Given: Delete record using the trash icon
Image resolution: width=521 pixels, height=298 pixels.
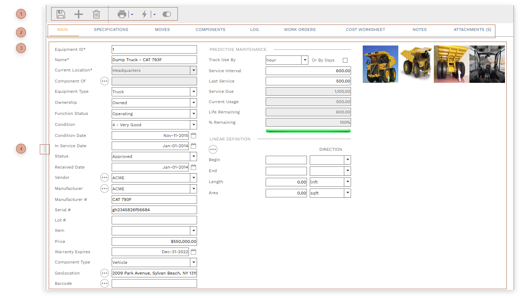Looking at the screenshot, I should [96, 14].
